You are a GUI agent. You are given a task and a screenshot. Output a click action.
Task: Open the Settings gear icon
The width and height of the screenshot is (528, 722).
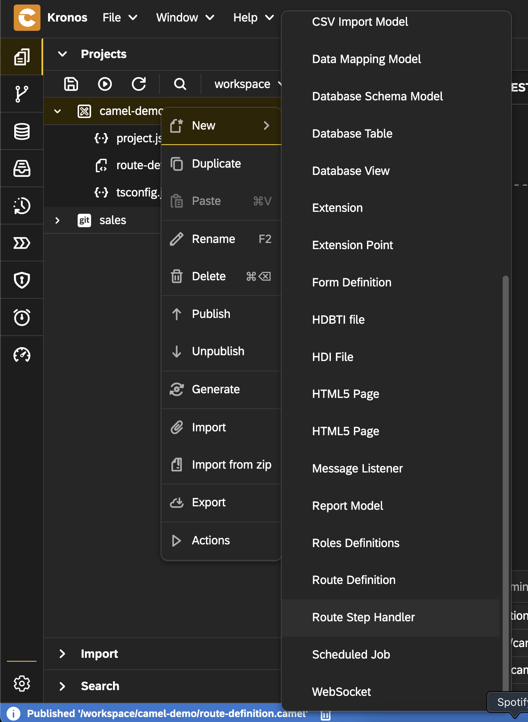tap(22, 684)
